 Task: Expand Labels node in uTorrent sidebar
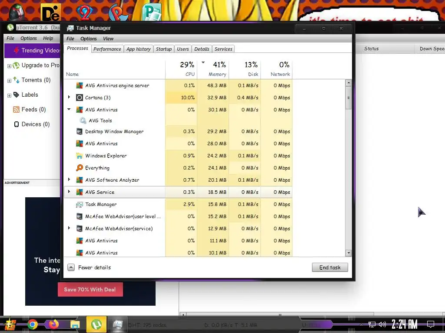(9, 95)
